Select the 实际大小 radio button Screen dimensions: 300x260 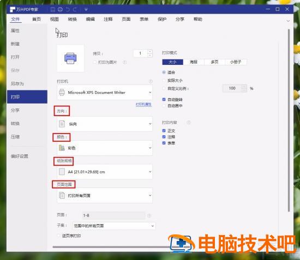[164, 81]
